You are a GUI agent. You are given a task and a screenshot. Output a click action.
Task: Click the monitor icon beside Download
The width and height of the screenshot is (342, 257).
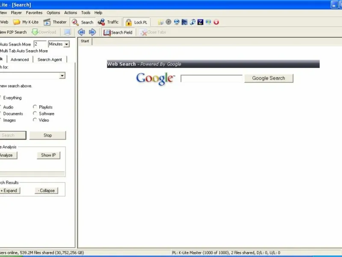coord(68,32)
